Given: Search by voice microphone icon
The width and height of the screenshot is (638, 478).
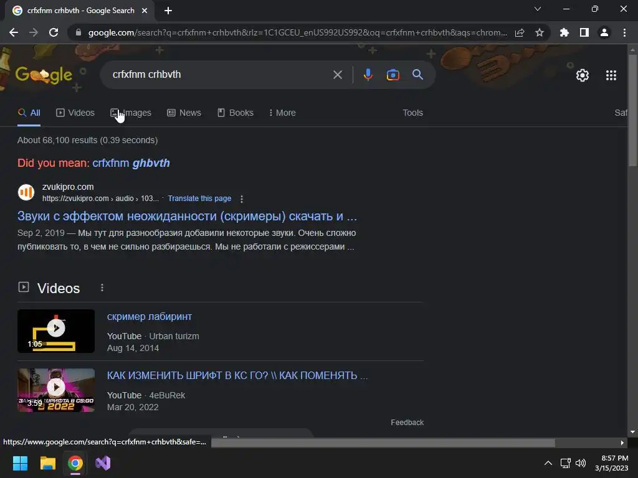Looking at the screenshot, I should [x=368, y=75].
